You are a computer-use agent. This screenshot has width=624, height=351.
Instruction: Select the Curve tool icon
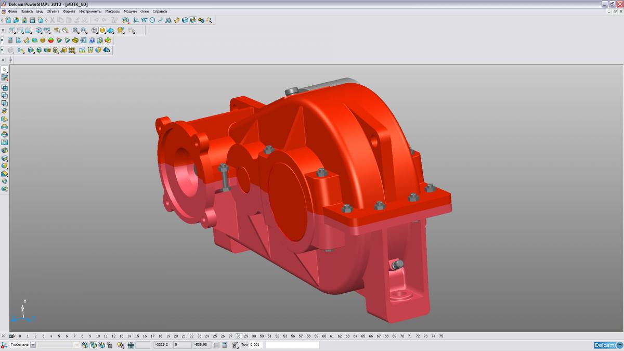click(x=160, y=20)
